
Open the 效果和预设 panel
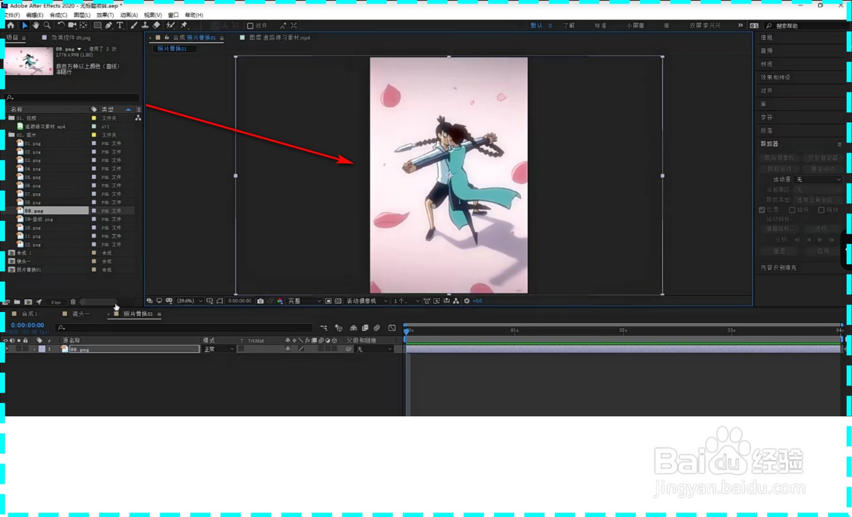tap(775, 77)
